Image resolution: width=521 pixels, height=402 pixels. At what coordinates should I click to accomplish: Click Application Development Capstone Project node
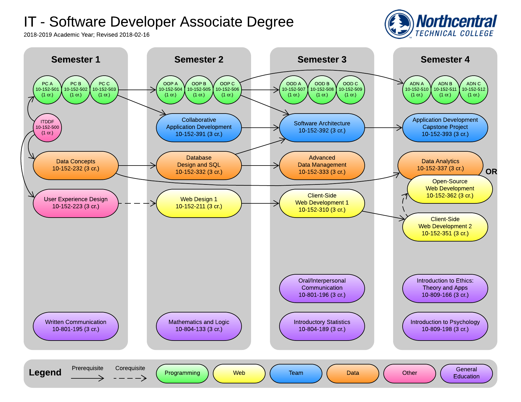[445, 127]
